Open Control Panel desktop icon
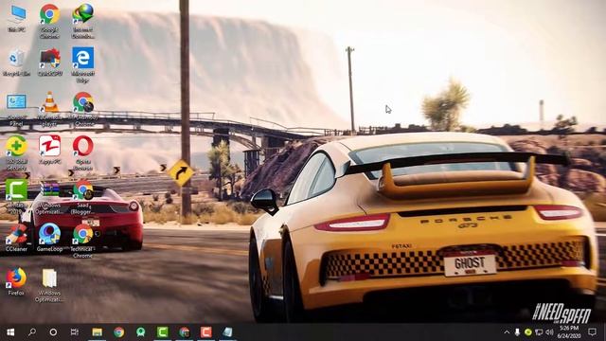 point(17,110)
